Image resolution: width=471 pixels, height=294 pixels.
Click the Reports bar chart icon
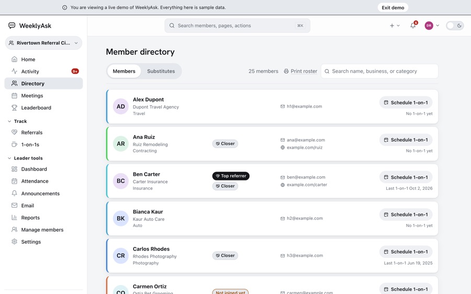point(14,218)
